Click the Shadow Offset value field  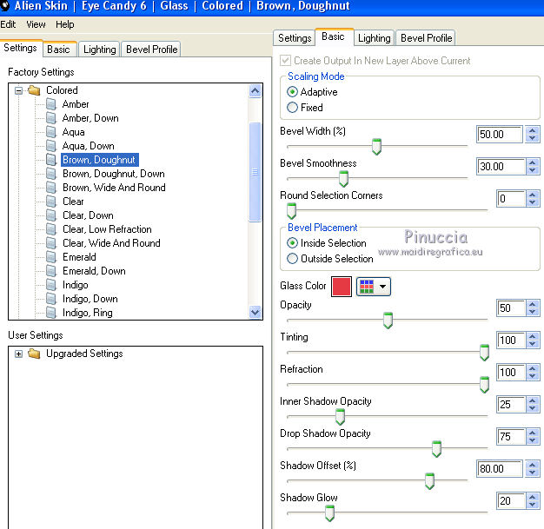click(500, 469)
